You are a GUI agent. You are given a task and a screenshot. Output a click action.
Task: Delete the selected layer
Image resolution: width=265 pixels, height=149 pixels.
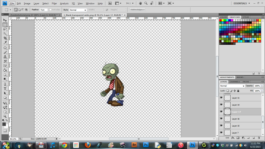pos(259,138)
